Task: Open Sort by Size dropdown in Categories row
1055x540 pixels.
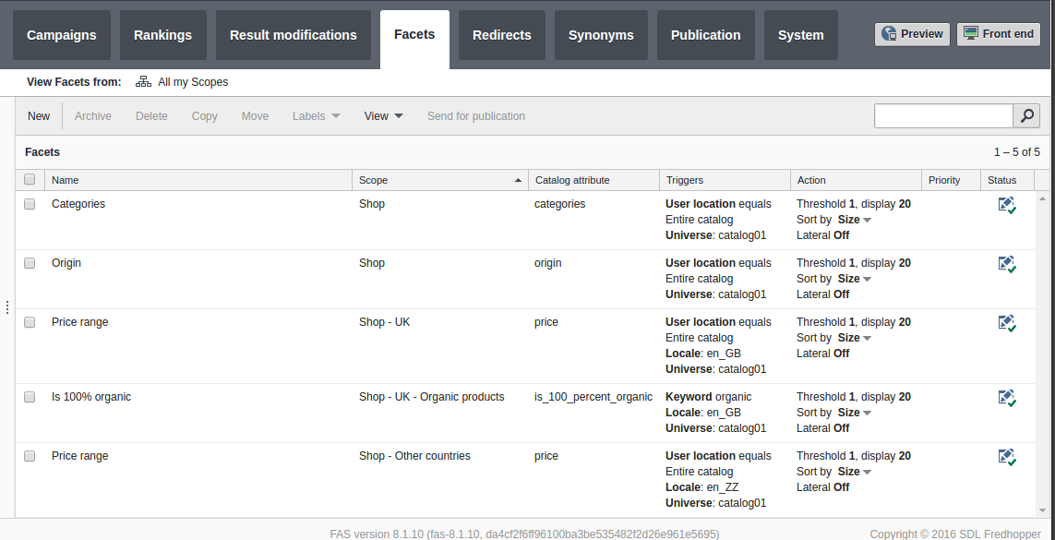Action: [x=855, y=219]
